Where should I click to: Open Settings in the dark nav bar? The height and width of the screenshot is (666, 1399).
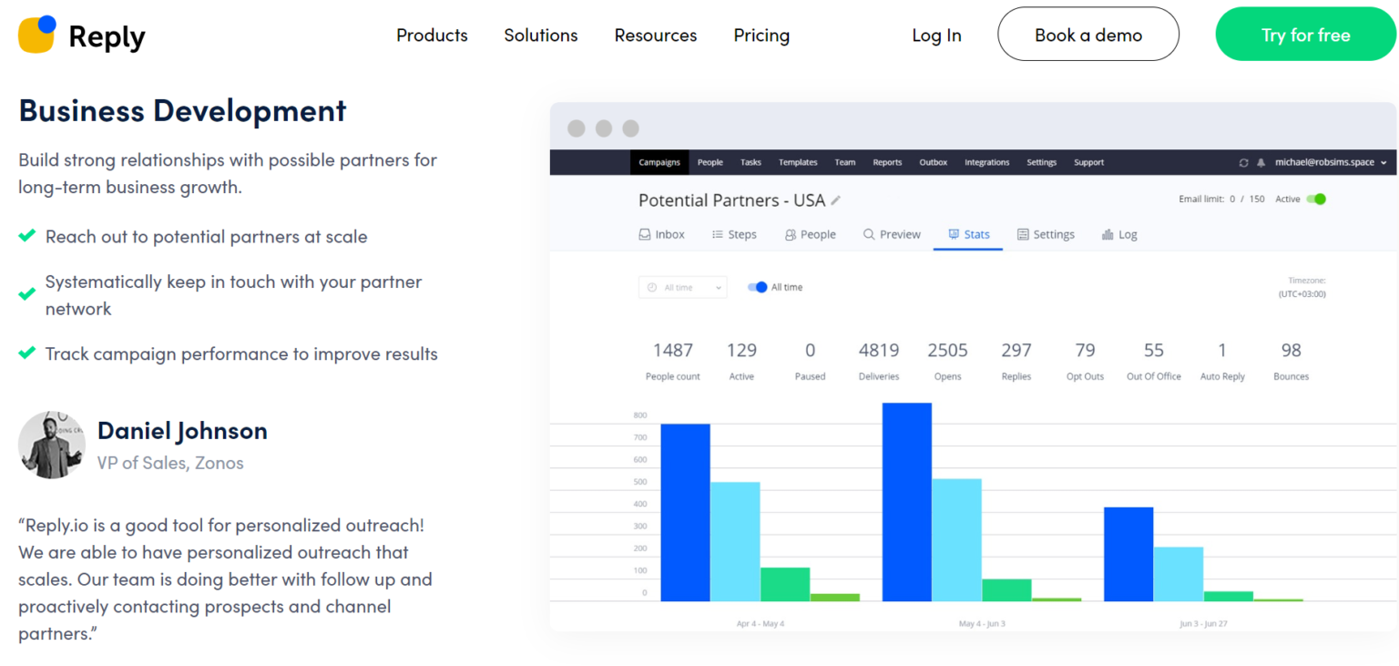(x=1042, y=162)
